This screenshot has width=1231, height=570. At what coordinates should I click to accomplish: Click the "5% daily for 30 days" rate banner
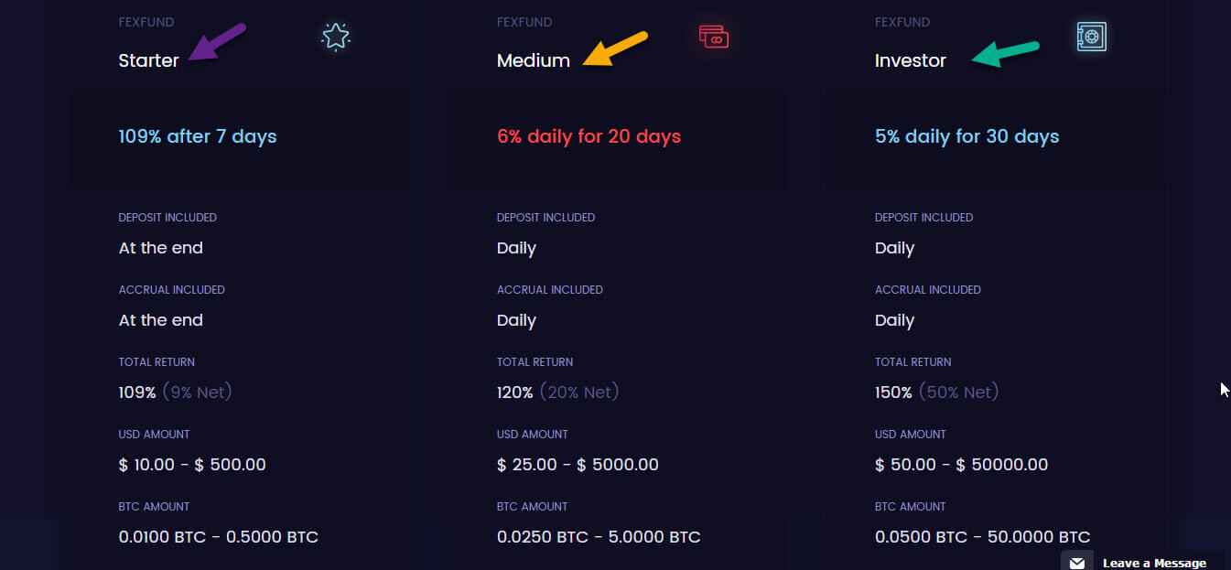tap(966, 136)
